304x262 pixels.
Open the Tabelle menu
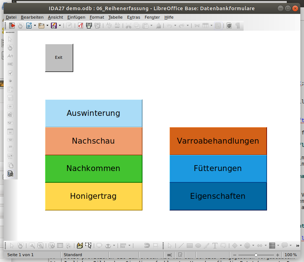coord(115,17)
